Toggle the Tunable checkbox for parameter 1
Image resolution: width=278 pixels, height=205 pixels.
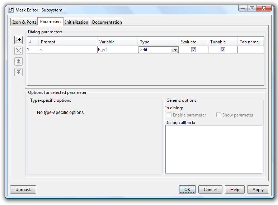click(223, 50)
